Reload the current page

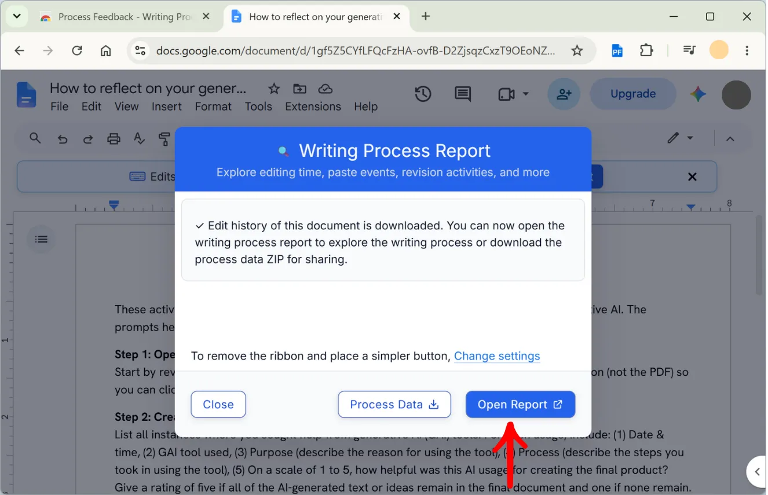(x=77, y=51)
